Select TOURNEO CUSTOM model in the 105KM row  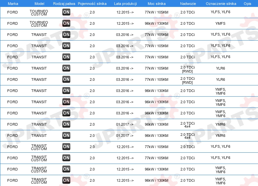[x=39, y=13]
